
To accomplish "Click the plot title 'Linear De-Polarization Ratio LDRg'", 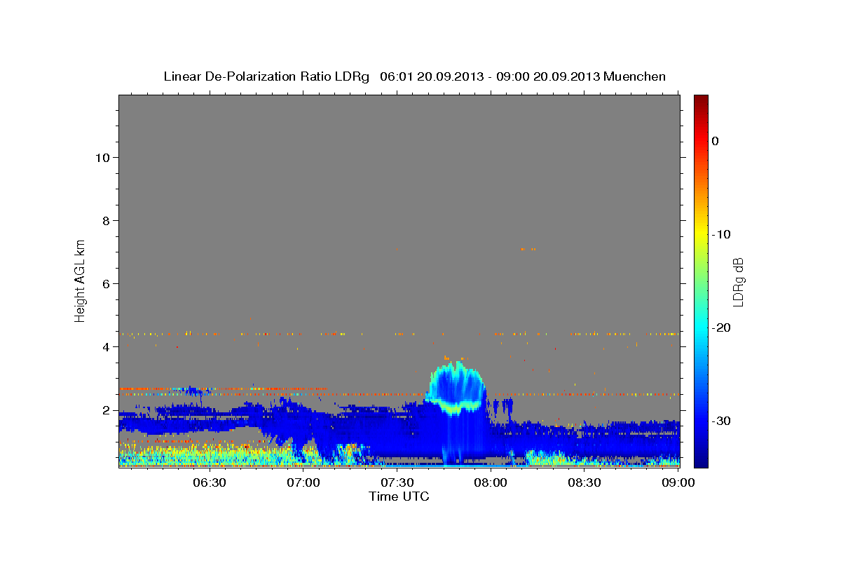I will (x=266, y=76).
